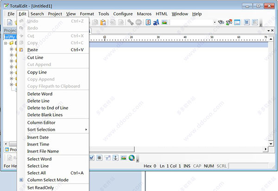The height and width of the screenshot is (191, 278).
Task: Click the Paste icon in the Edit menu
Action: click(21, 50)
